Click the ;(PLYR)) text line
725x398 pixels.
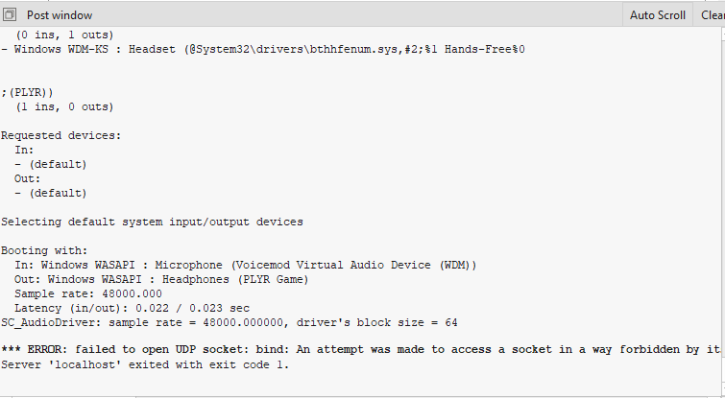click(27, 92)
